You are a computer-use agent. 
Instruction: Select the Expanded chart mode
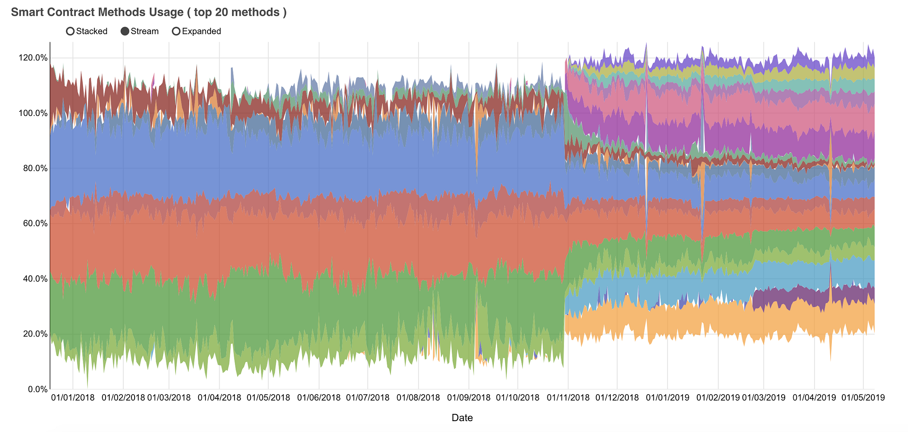click(x=197, y=31)
